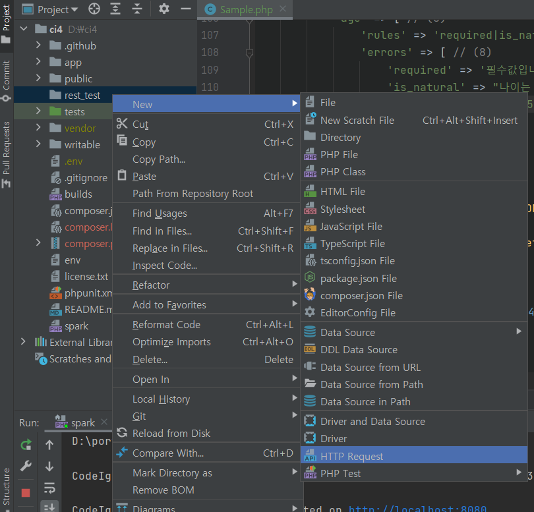Image resolution: width=534 pixels, height=512 pixels.
Task: Open the localhost:8080 link in console
Action: tap(417, 508)
